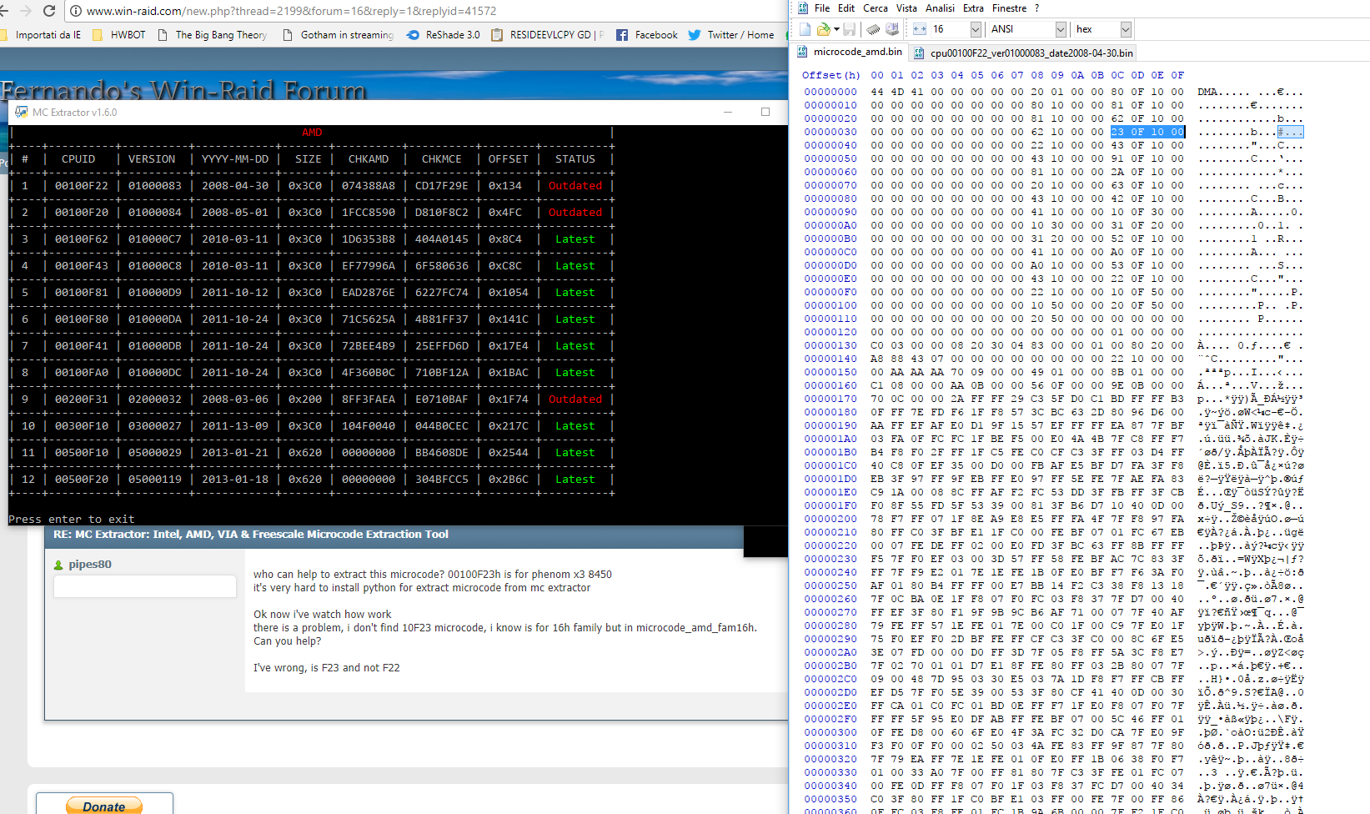Viewport: 1370px width, 814px height.
Task: Click offset 0x2B6C in row 12
Action: point(508,479)
